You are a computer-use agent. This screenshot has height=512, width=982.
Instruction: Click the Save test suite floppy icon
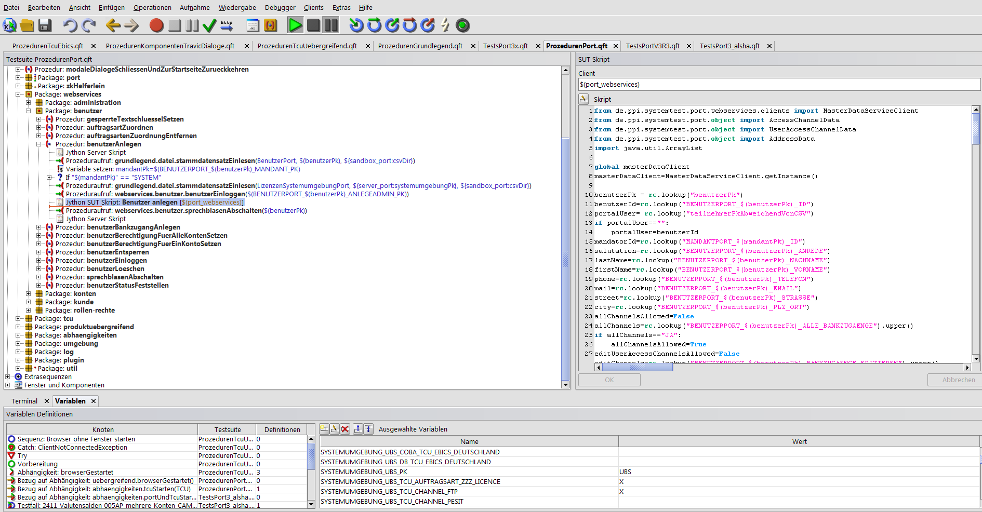[45, 25]
